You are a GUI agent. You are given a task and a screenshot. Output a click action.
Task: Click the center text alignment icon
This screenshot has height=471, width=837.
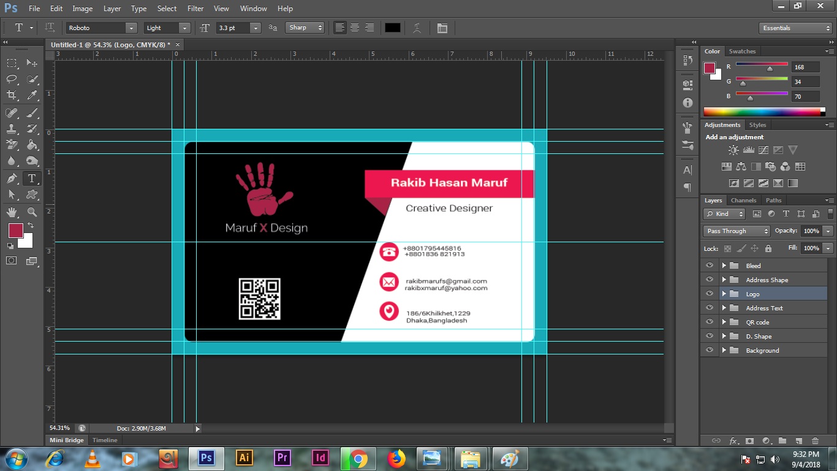[x=355, y=28]
